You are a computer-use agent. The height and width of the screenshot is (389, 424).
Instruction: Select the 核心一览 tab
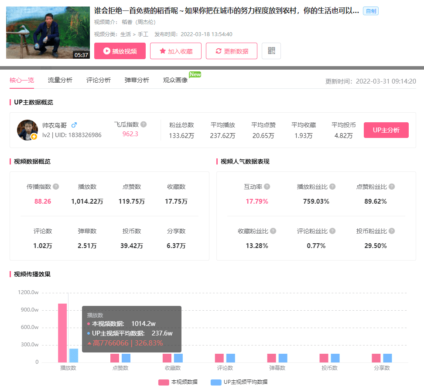tap(22, 80)
